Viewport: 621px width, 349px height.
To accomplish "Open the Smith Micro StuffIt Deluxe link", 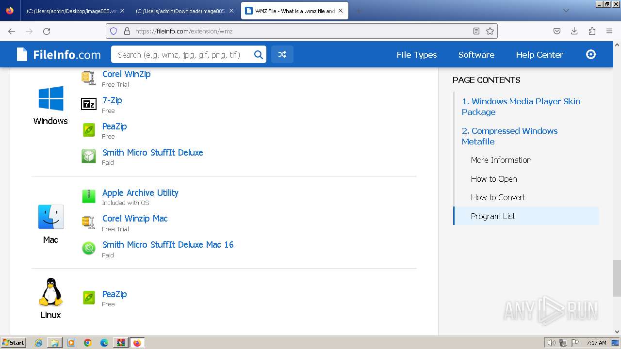I will (152, 153).
